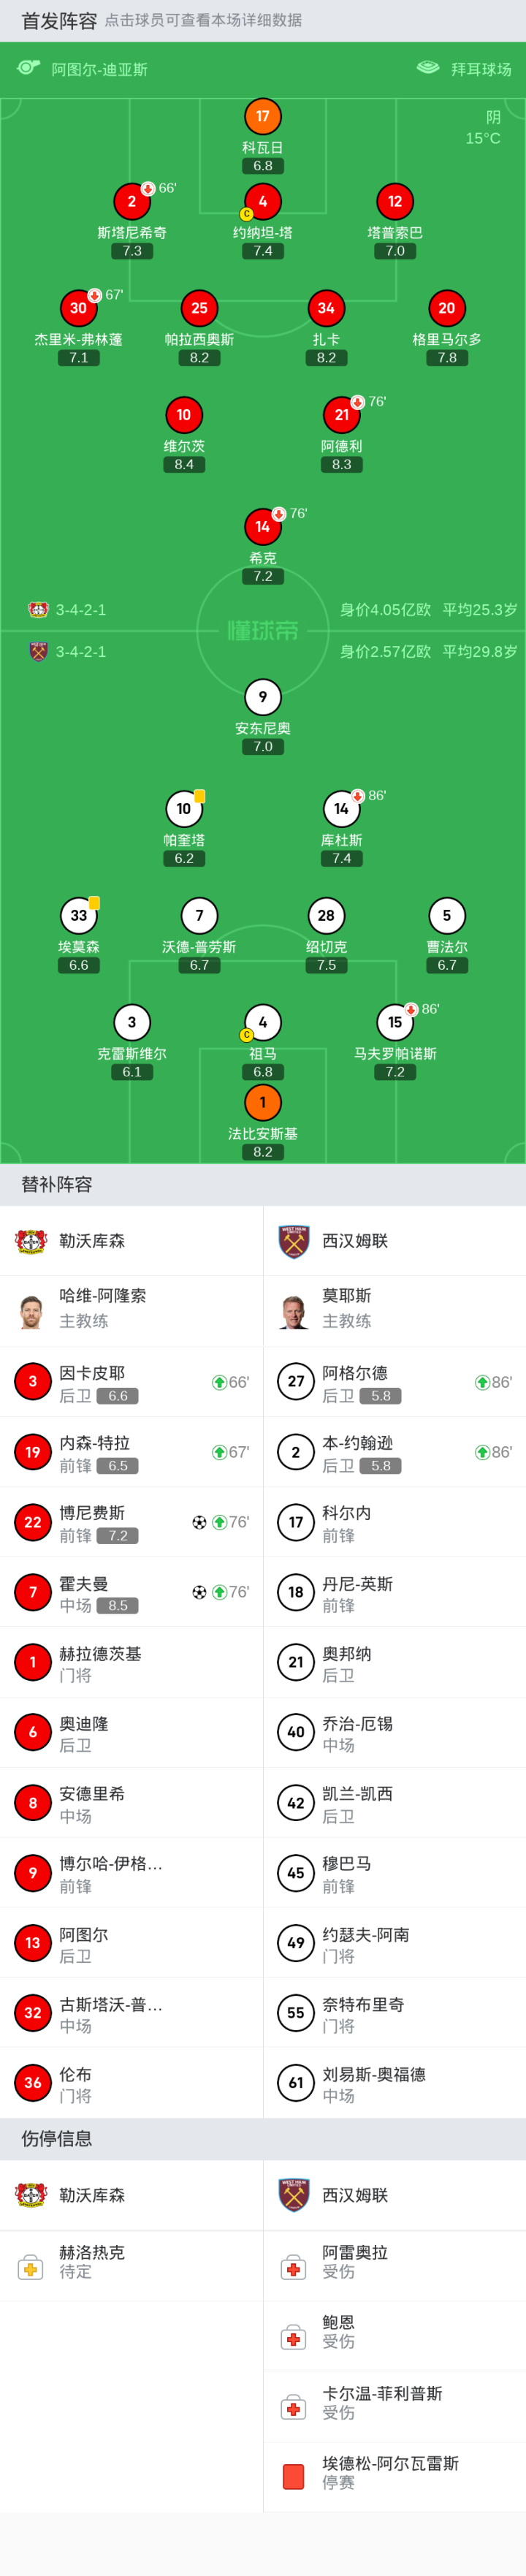Click West Ham crest in substitutes header
526x2576 pixels.
click(294, 1241)
